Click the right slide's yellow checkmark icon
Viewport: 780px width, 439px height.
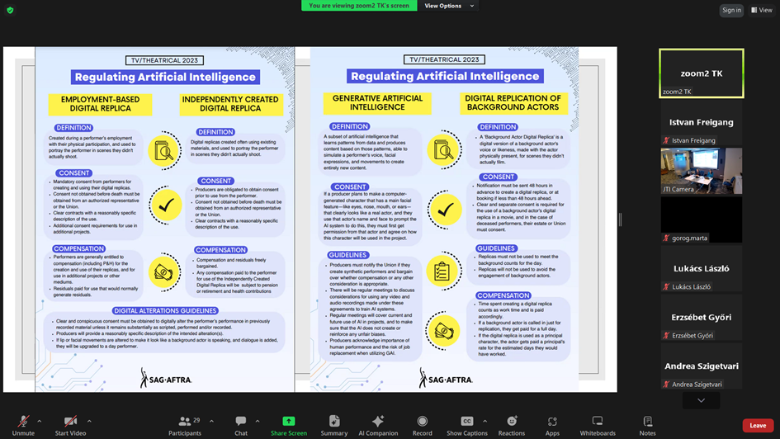click(444, 210)
